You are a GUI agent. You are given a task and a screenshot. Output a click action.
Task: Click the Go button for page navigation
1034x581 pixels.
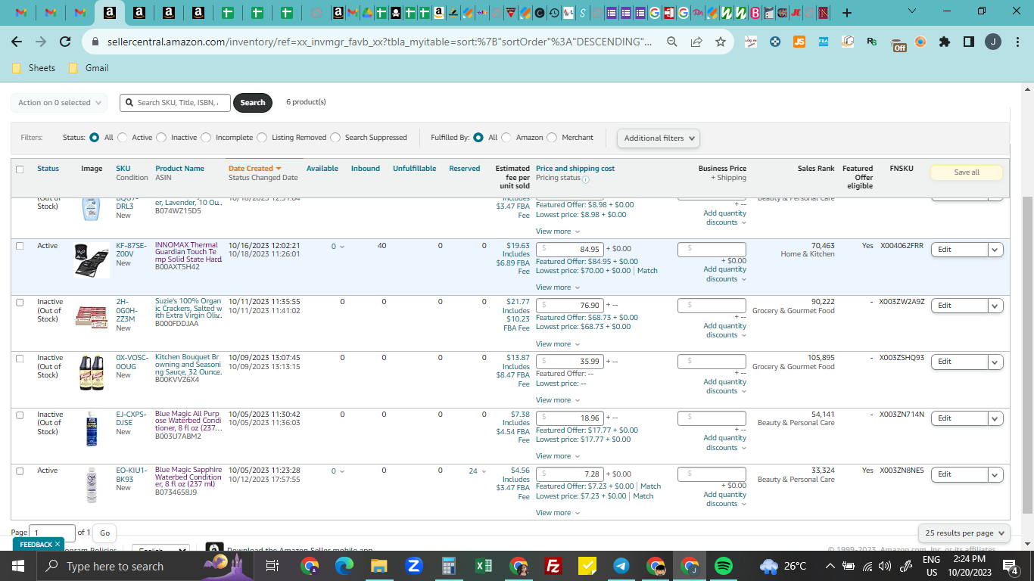[104, 533]
